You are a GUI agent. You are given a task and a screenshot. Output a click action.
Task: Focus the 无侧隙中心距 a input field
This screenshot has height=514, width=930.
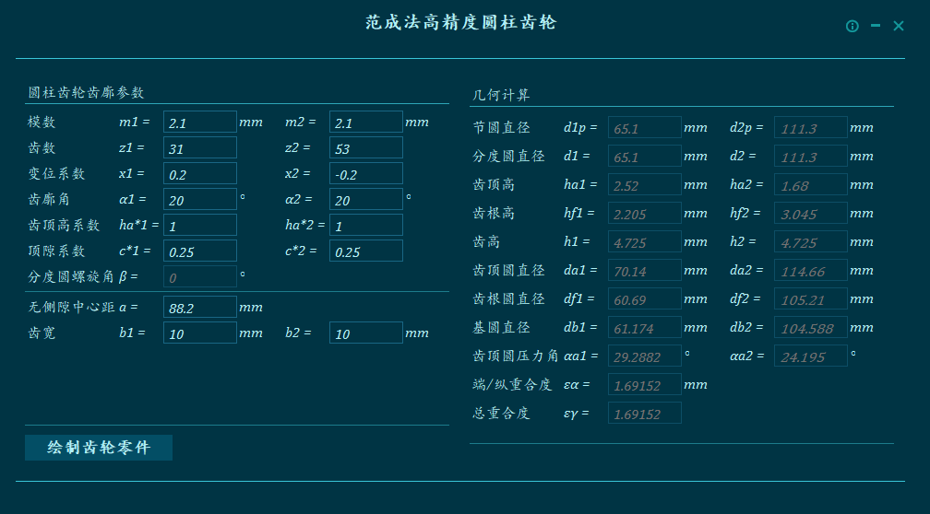coord(200,308)
